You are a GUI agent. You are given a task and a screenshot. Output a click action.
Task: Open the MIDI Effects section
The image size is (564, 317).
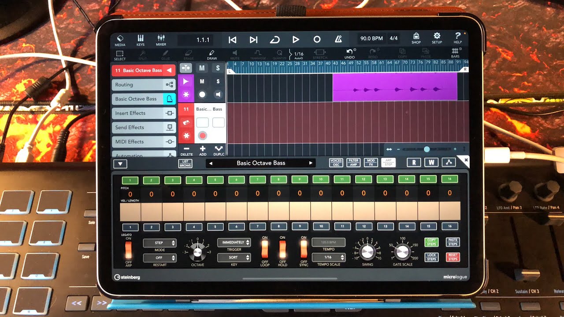pos(144,142)
